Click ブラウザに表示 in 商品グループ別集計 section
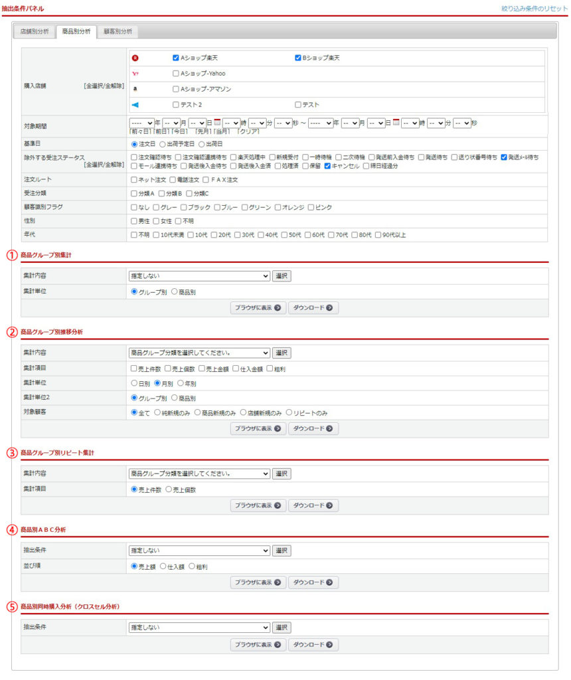This screenshot has height=680, width=571. point(258,308)
